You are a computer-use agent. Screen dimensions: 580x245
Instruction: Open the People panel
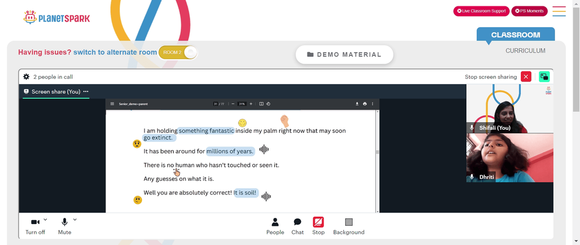tap(275, 226)
